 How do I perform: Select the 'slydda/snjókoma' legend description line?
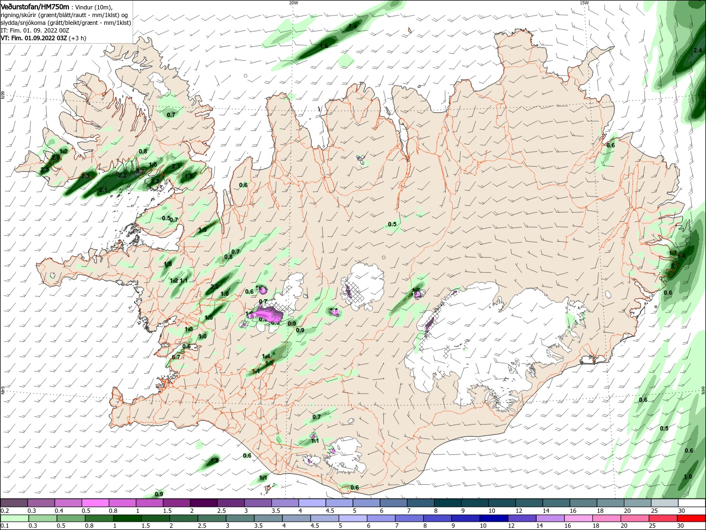(x=65, y=23)
